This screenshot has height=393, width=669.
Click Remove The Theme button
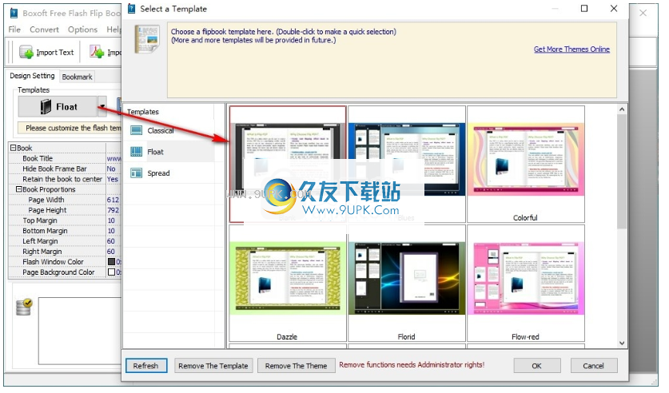click(296, 366)
